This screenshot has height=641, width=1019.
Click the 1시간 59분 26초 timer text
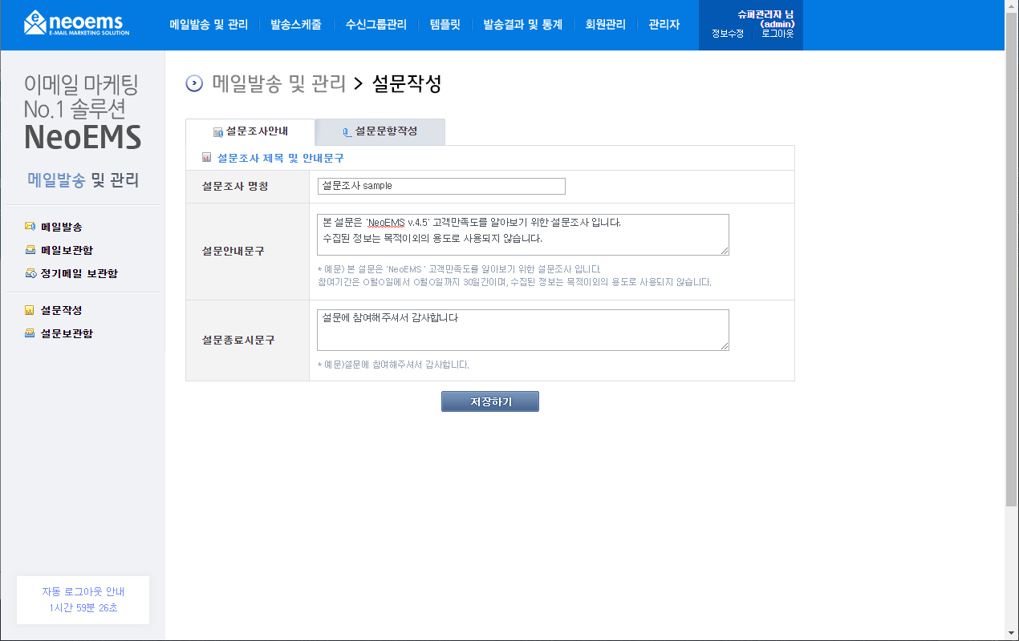[x=83, y=608]
